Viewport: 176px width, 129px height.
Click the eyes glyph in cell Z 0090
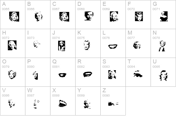click(113, 104)
